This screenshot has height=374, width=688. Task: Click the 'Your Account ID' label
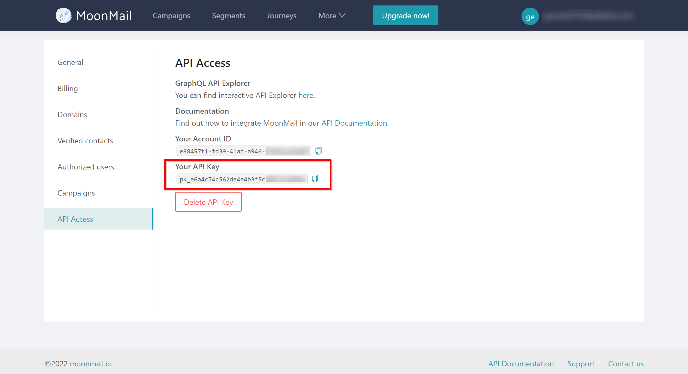pyautogui.click(x=203, y=139)
